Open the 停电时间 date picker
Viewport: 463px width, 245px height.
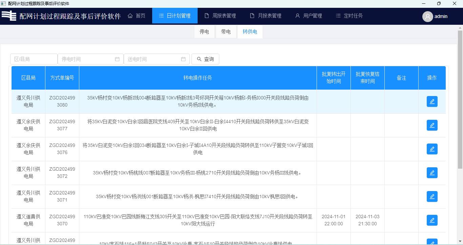pyautogui.click(x=90, y=59)
